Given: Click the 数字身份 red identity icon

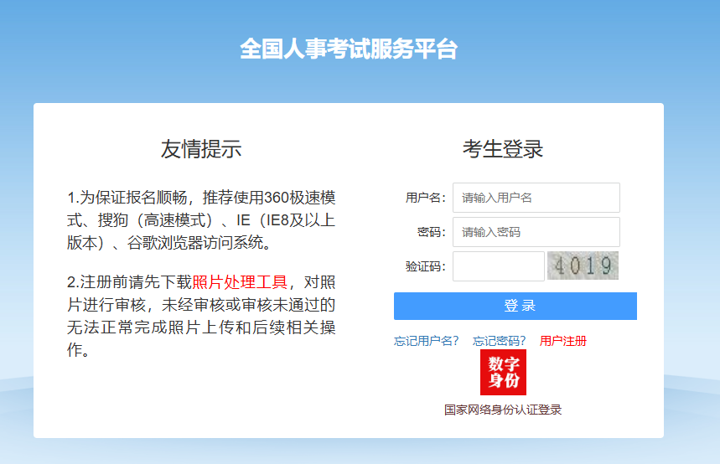Looking at the screenshot, I should coord(503,373).
